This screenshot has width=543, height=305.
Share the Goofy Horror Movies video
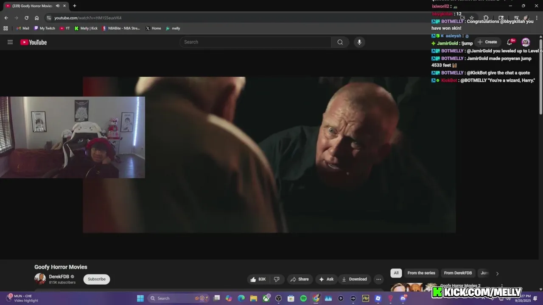299,279
